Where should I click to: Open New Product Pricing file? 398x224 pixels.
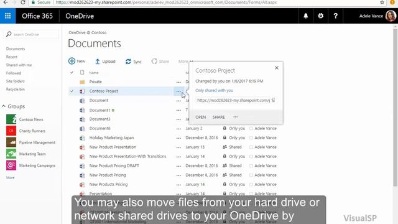pyautogui.click(x=108, y=175)
